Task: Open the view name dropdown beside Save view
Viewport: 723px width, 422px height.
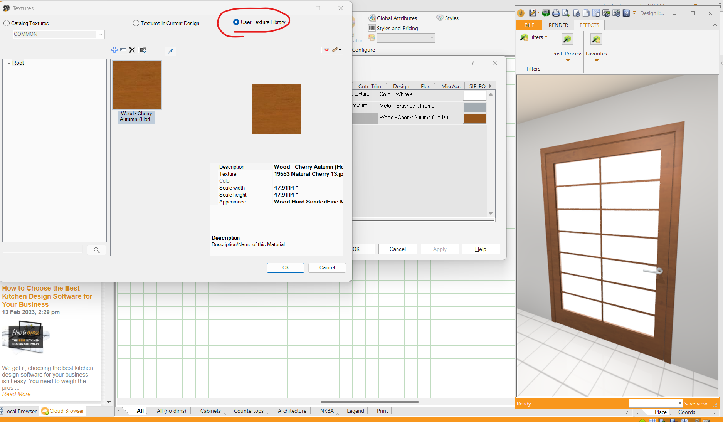Action: coord(680,404)
